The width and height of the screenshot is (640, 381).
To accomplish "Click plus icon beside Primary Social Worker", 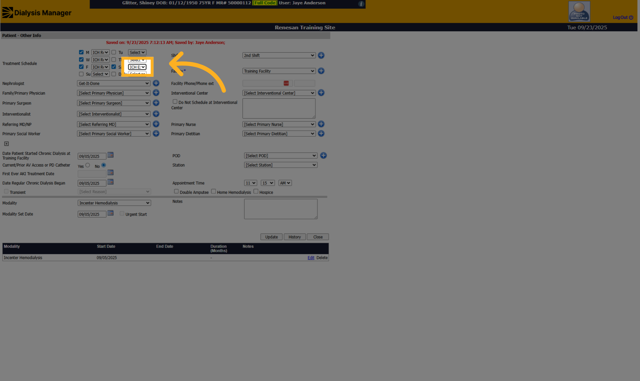I will point(156,133).
